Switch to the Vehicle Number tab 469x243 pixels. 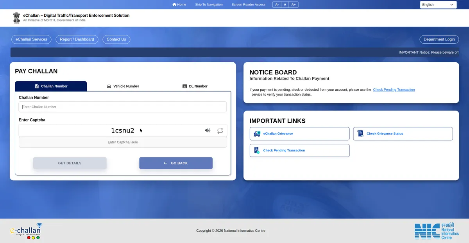(123, 86)
